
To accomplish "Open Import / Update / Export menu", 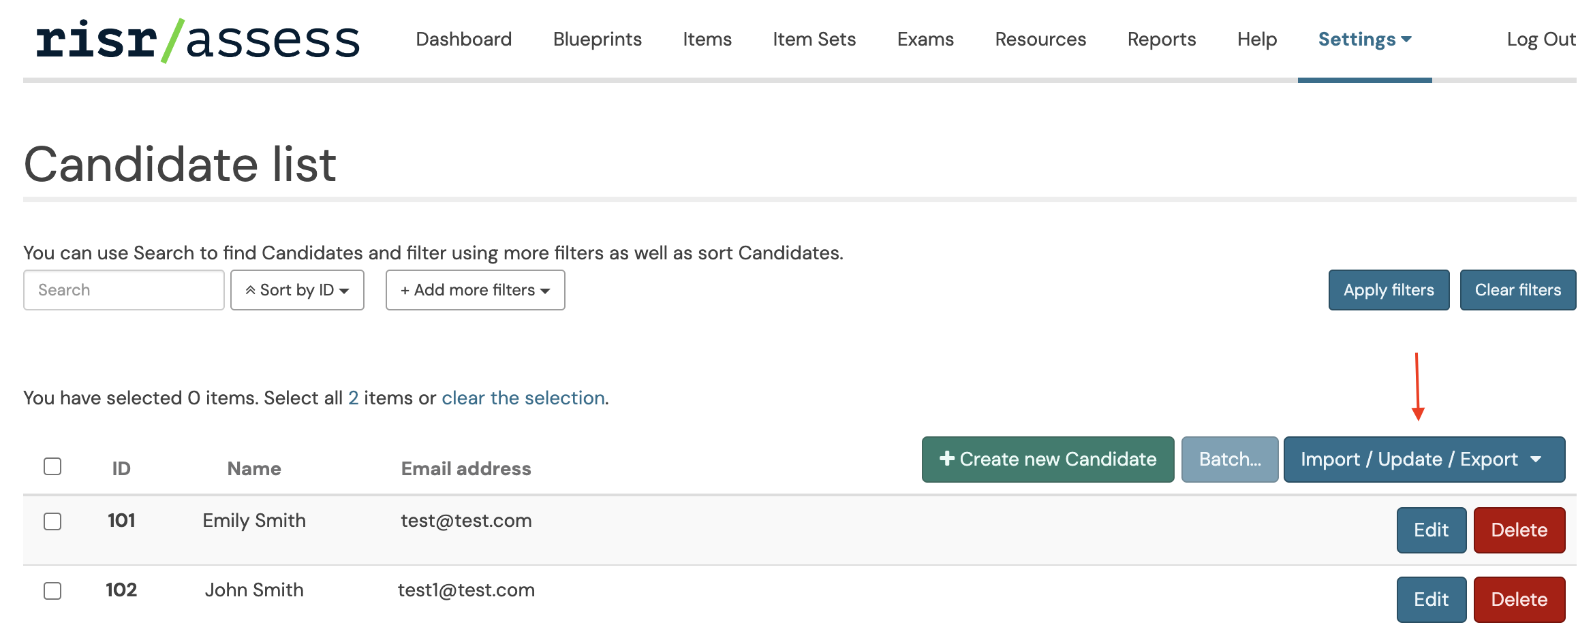I will (x=1424, y=460).
